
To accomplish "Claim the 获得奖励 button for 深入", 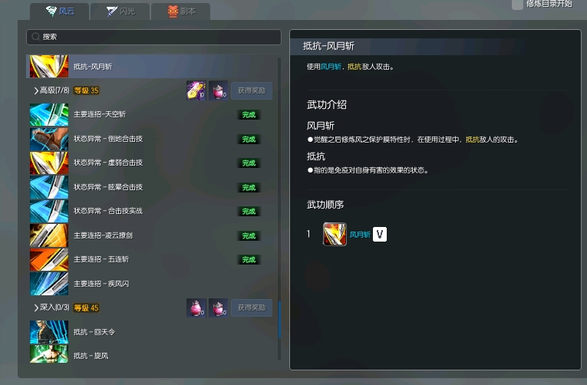I will pos(252,308).
